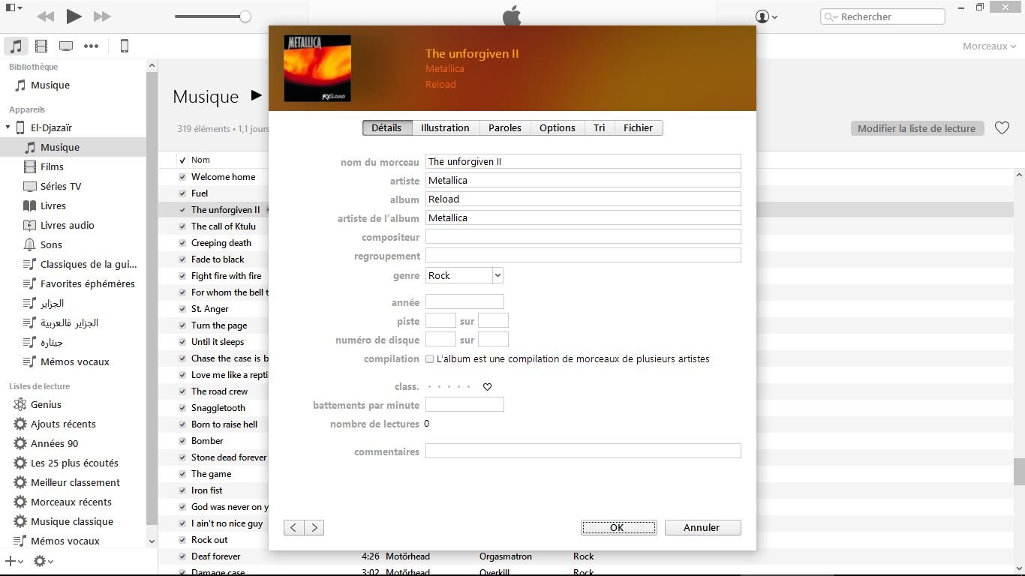Open the TV shows screen icon
1025x576 pixels.
coord(66,46)
